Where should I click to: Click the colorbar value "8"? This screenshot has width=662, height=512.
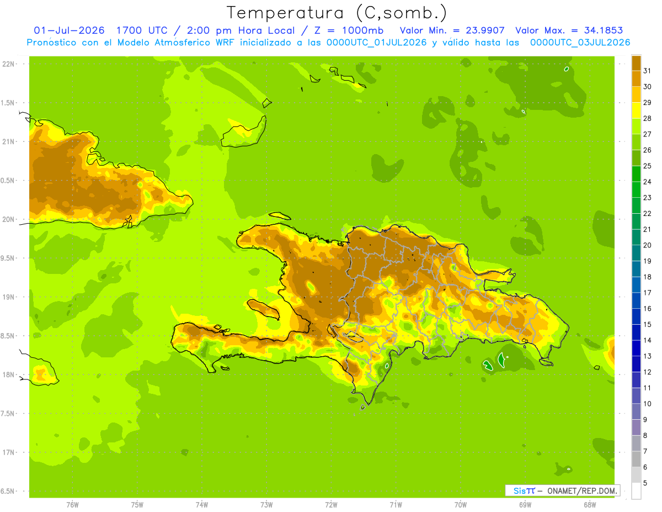click(x=645, y=436)
